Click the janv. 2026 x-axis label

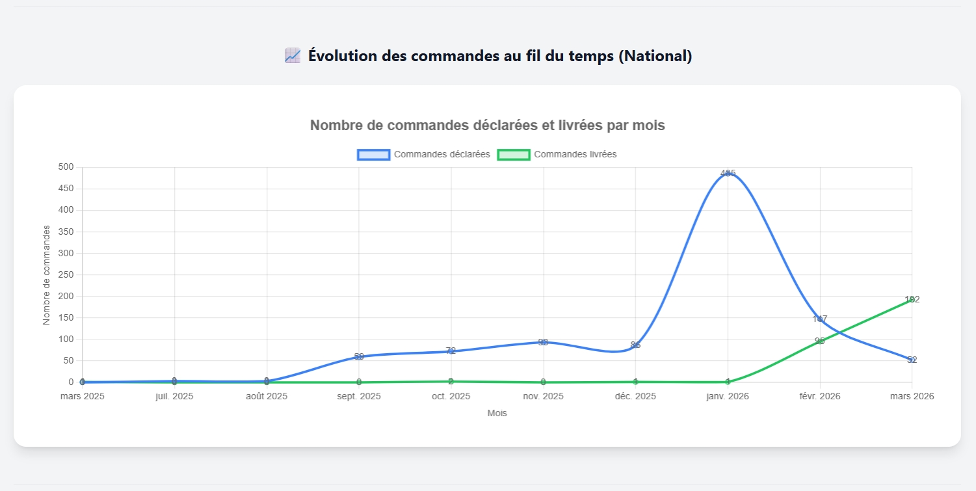pyautogui.click(x=728, y=396)
